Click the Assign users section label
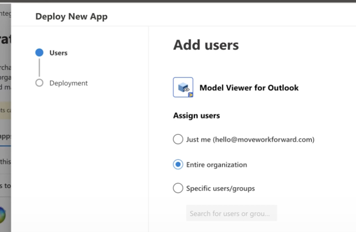Viewport: 356px width, 232px height. (196, 116)
